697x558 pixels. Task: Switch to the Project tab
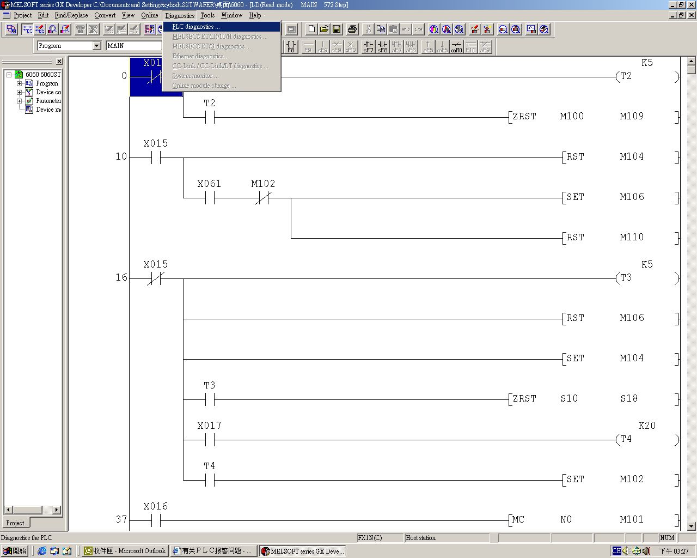[15, 523]
